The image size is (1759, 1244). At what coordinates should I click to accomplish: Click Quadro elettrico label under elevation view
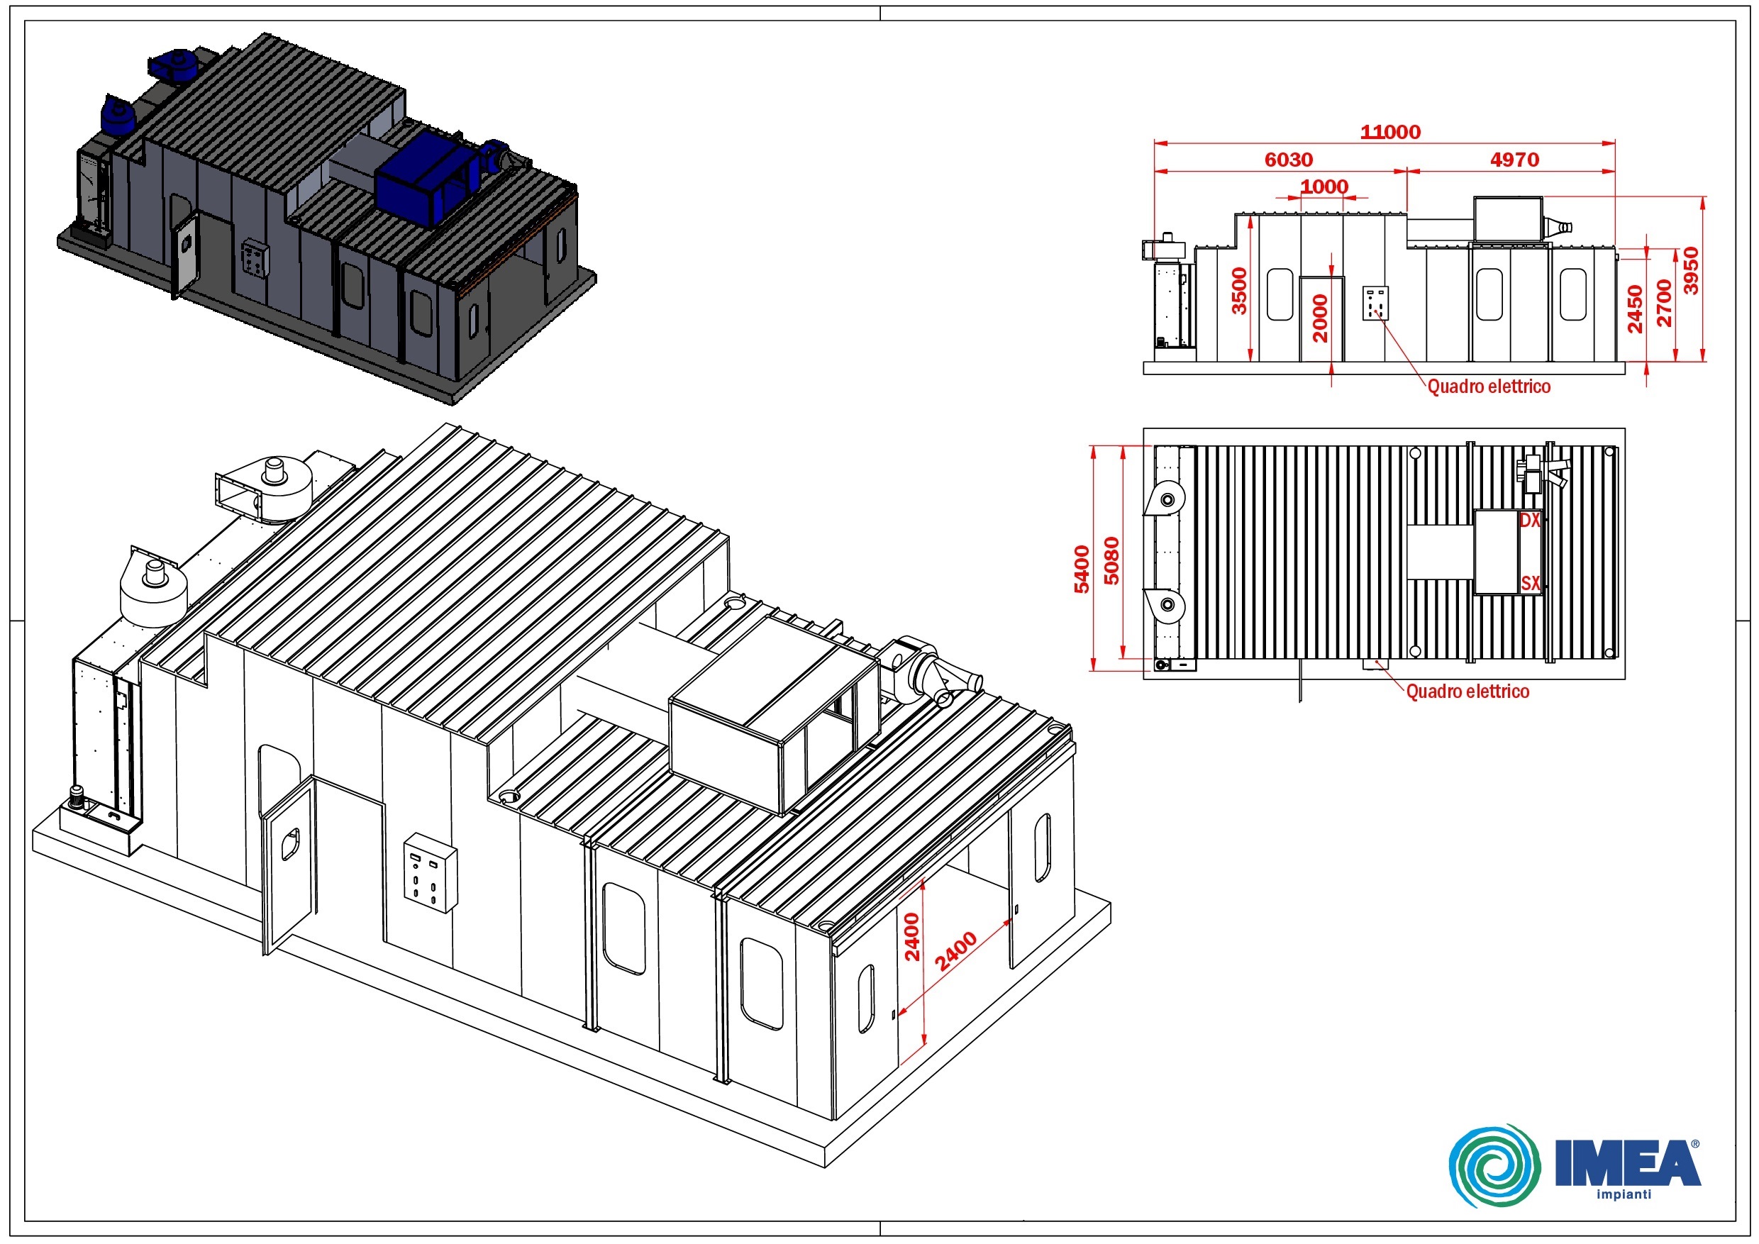tap(1489, 387)
